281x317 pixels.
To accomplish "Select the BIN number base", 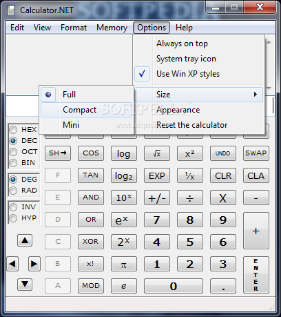I will click(x=22, y=163).
